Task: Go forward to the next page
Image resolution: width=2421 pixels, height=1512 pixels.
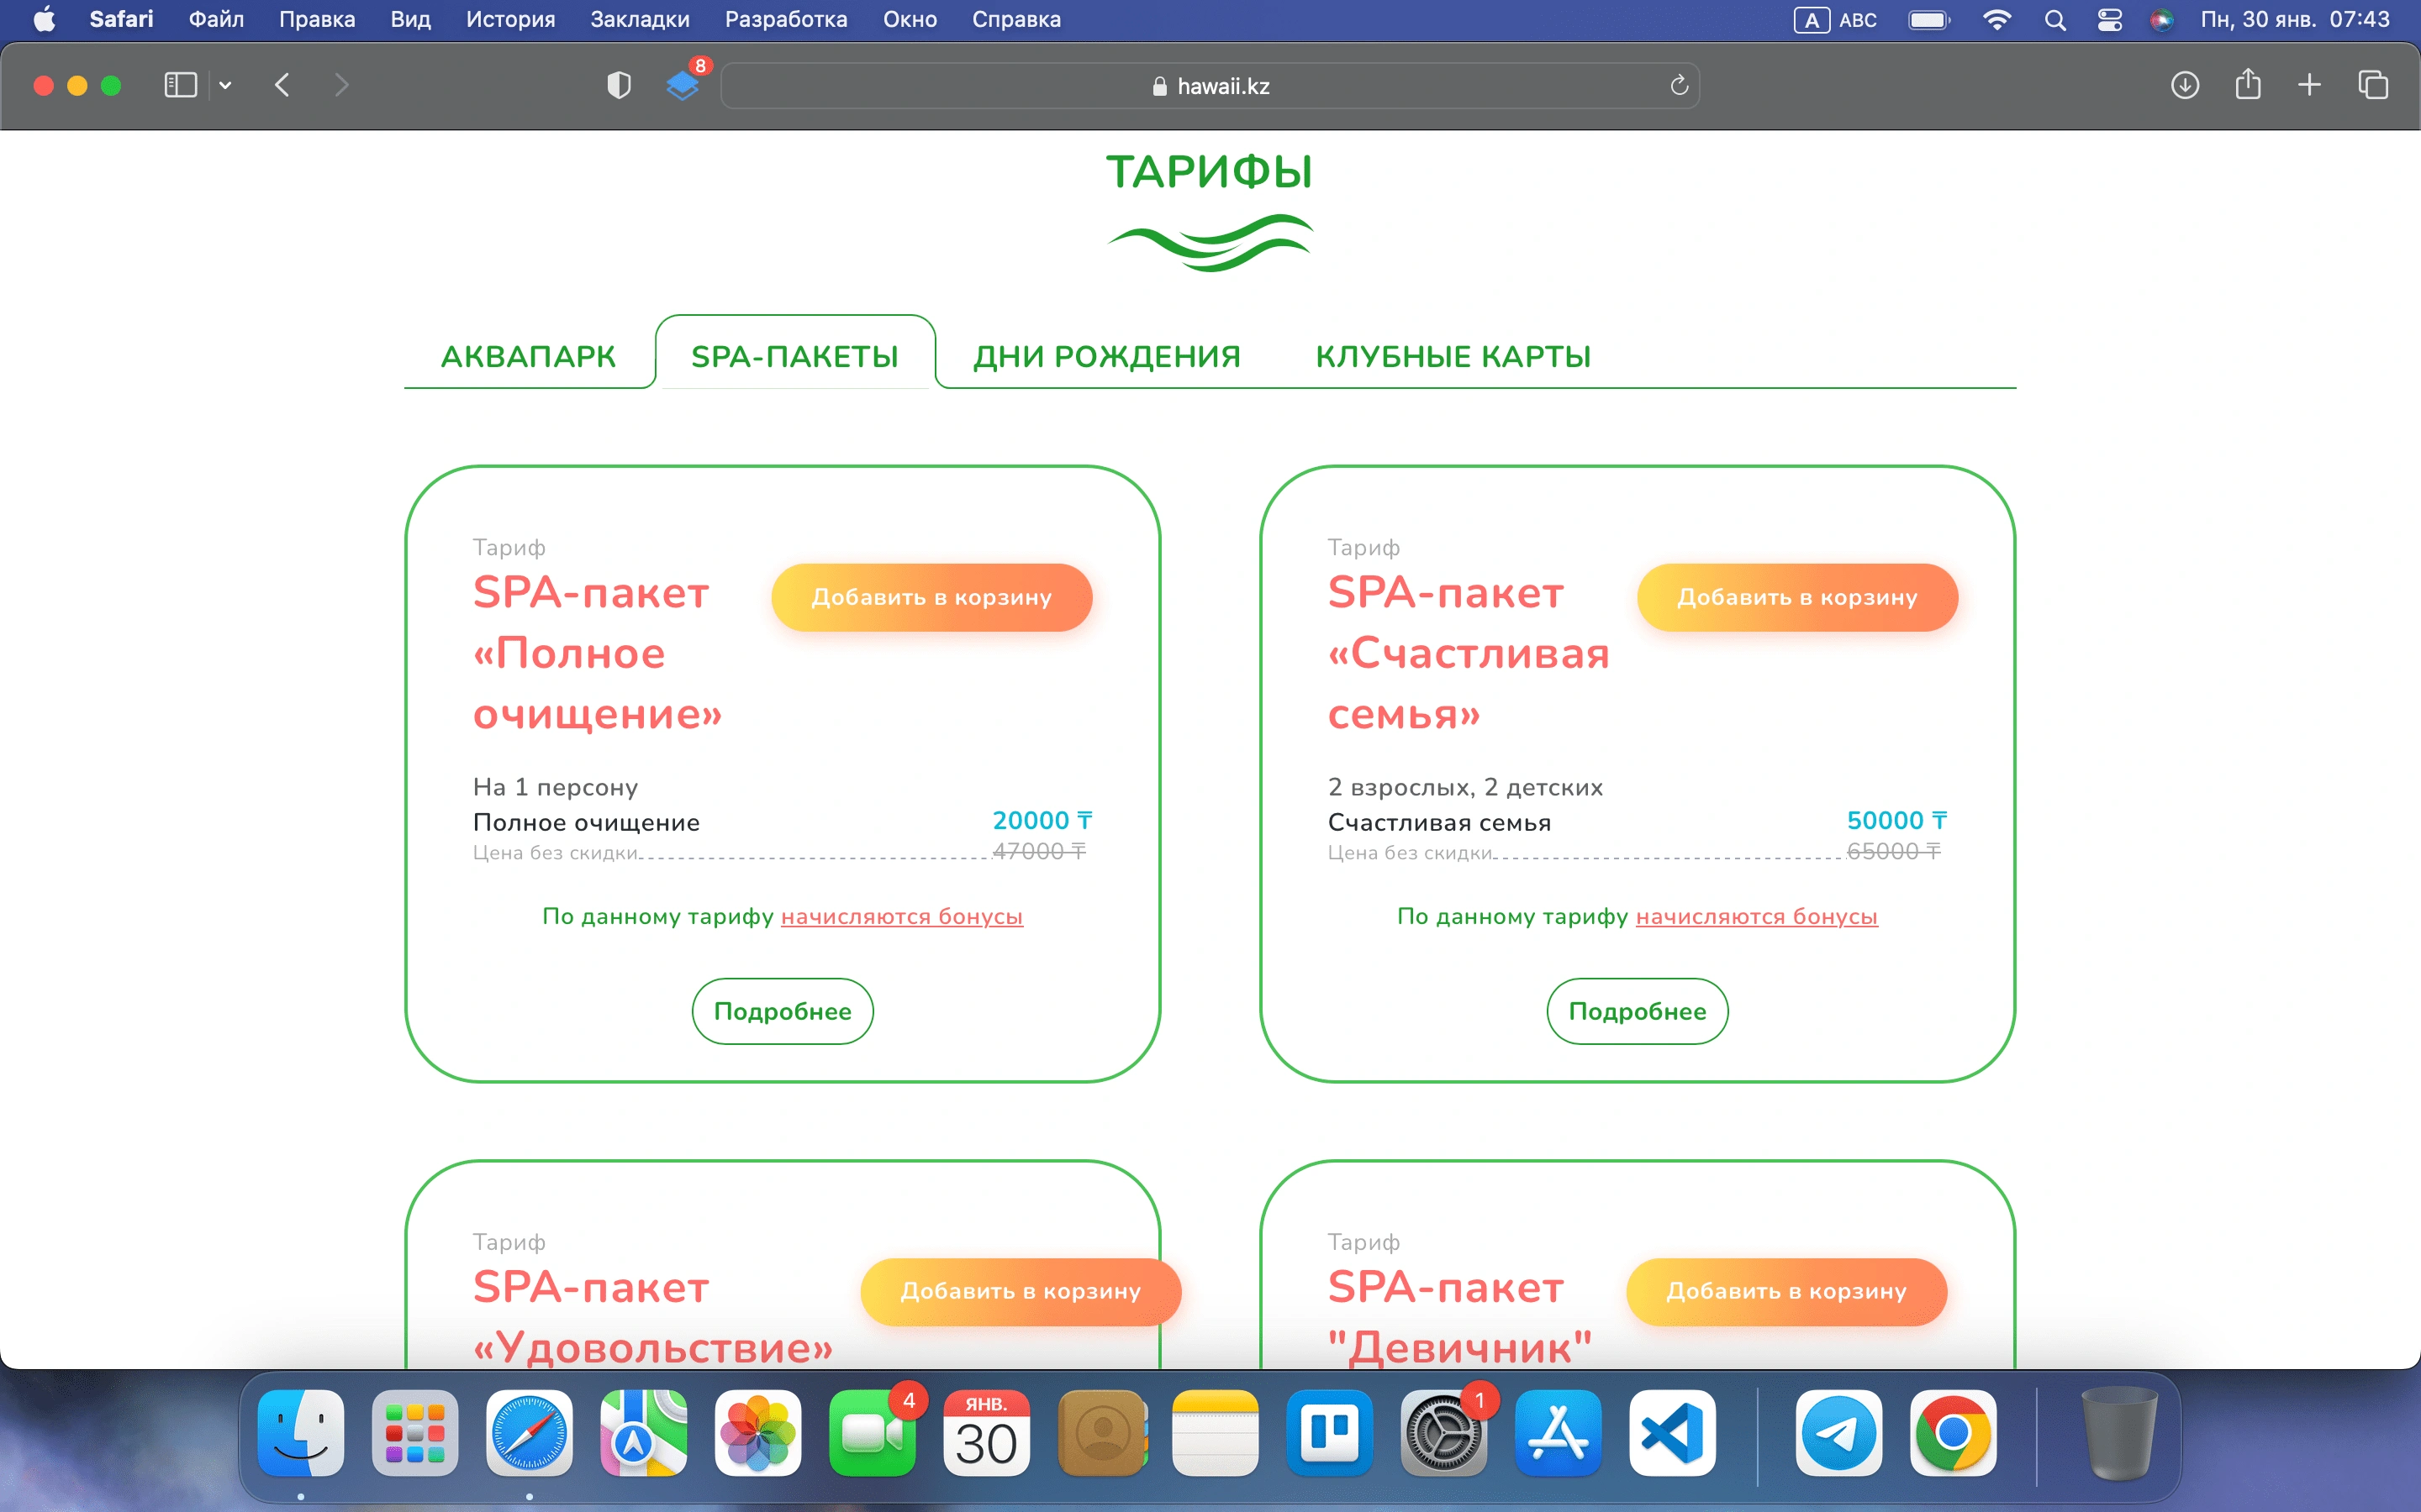Action: tap(341, 85)
